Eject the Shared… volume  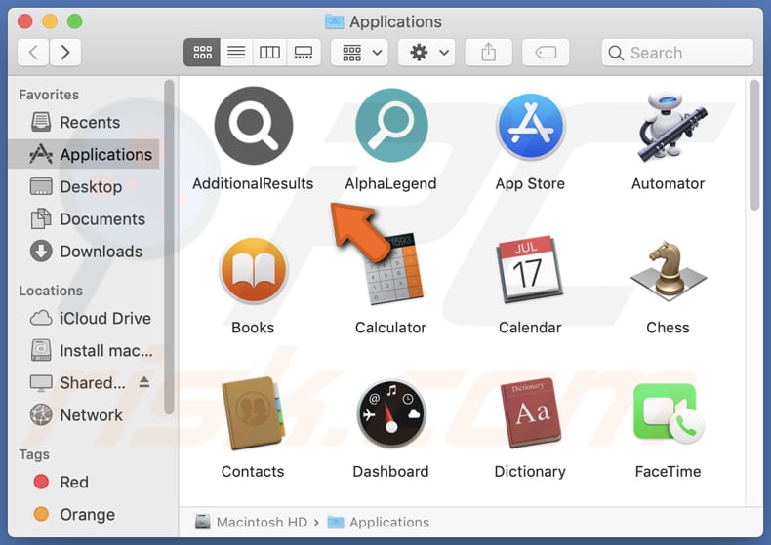coord(144,381)
